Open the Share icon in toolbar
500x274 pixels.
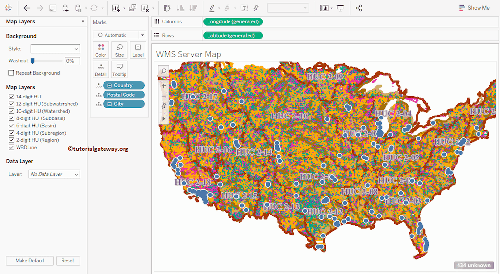click(x=359, y=8)
